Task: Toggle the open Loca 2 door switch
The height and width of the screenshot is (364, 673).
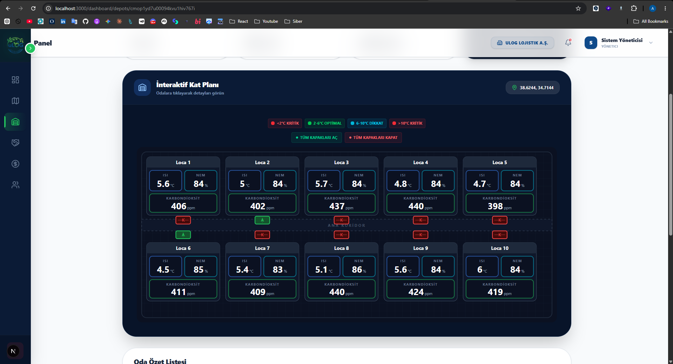Action: pos(262,220)
